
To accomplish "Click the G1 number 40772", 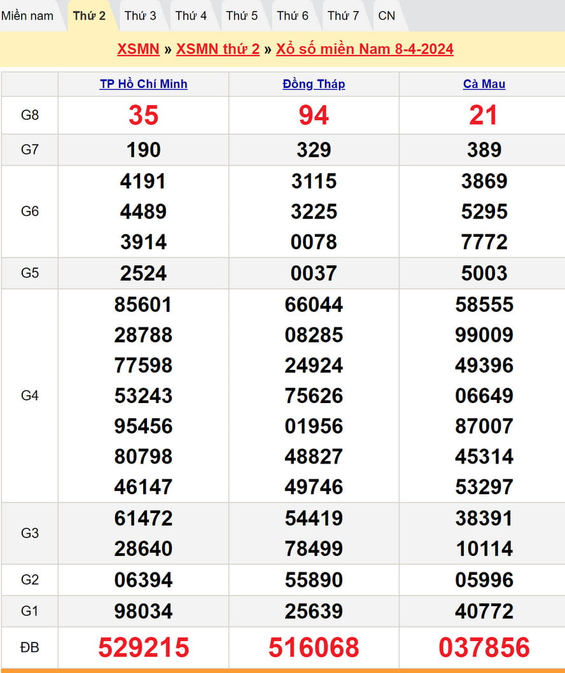I will point(484,612).
